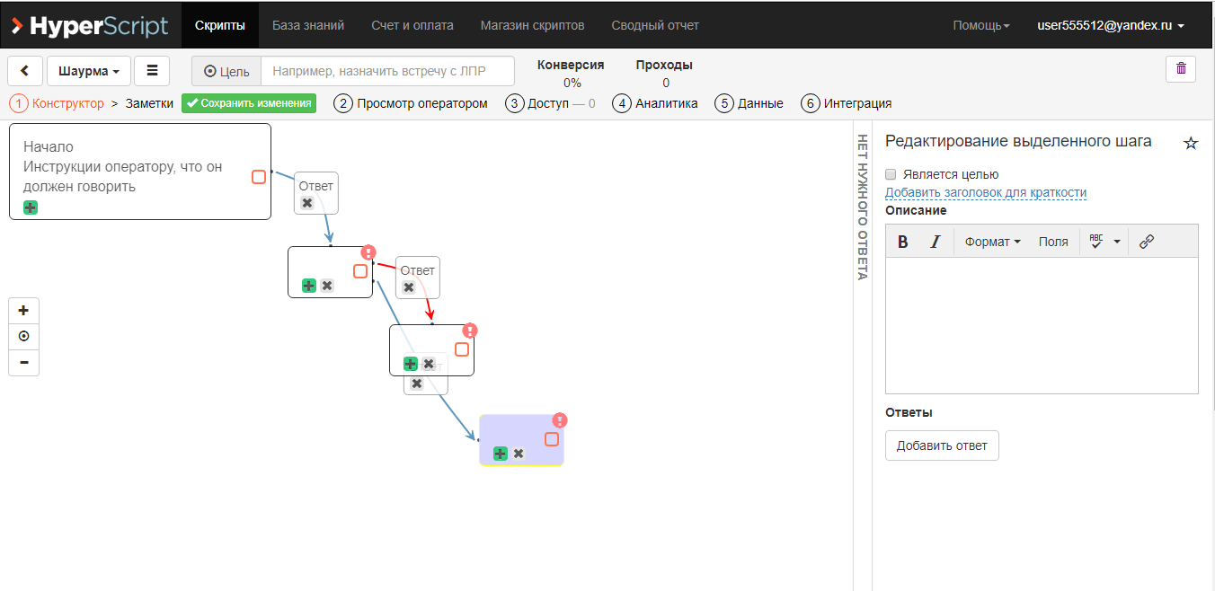Click the trash delete script icon

(x=1180, y=69)
